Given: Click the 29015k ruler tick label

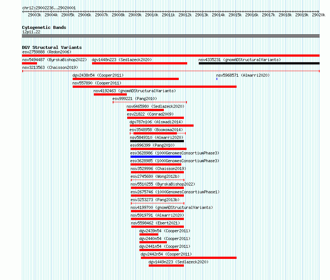Looking at the screenshot, I should [235, 15].
